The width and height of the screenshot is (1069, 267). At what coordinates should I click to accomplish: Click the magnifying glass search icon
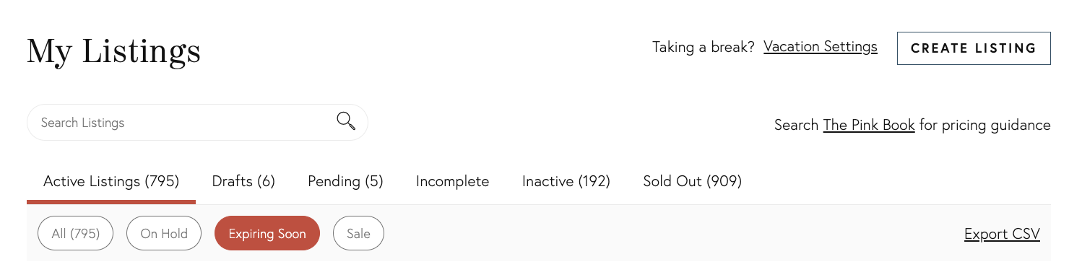click(x=346, y=121)
